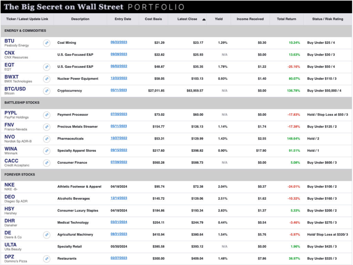353x265 pixels.
Task: Select the PYPL ticker symbol
Action: coord(11,113)
